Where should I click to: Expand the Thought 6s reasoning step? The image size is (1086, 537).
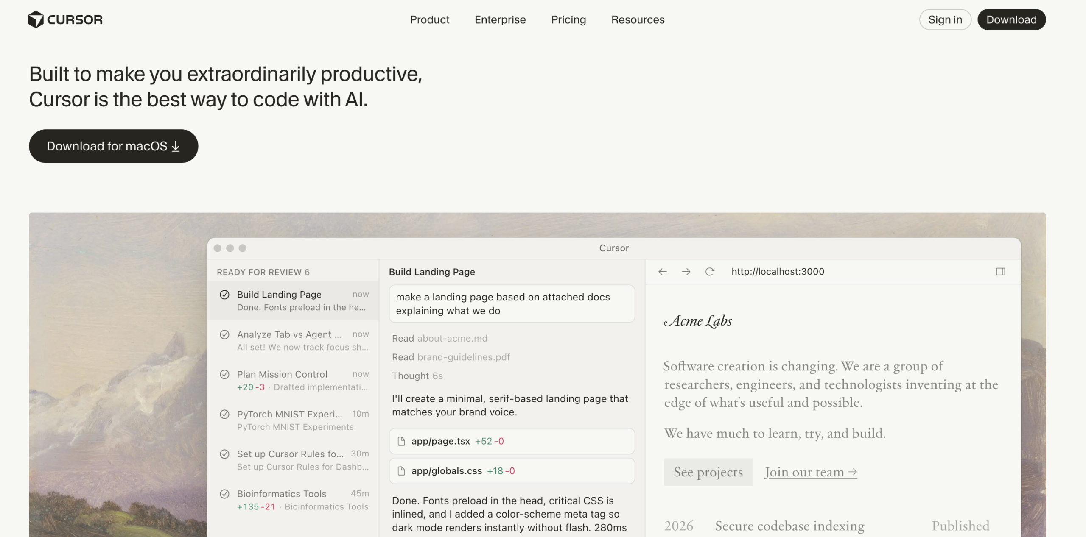[x=417, y=376]
